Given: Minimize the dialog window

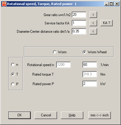Looking at the screenshot, I should [x=106, y=4].
